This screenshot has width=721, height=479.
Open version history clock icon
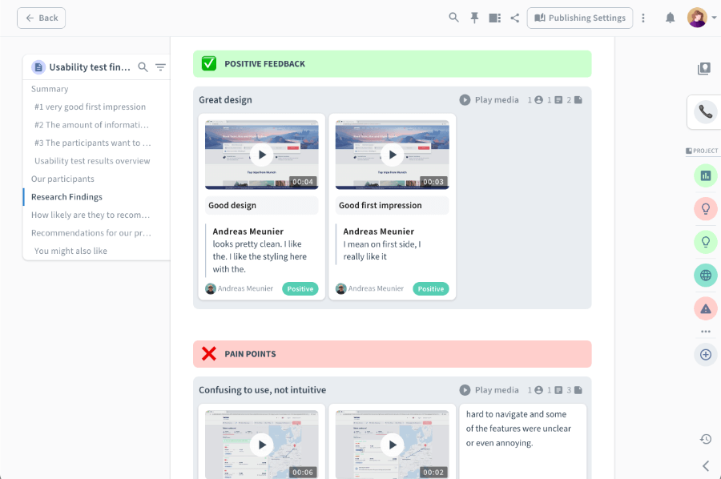click(705, 439)
